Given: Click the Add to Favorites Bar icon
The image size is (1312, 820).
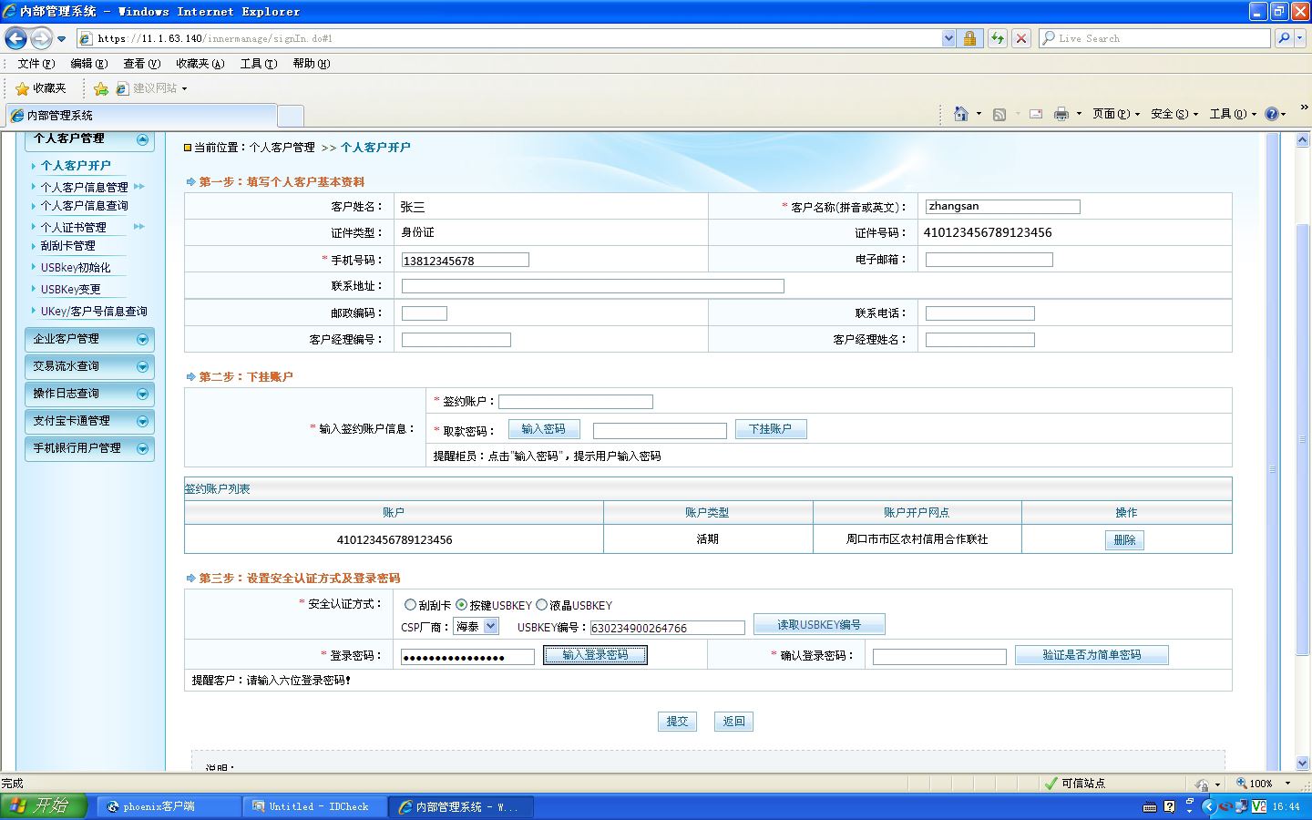Looking at the screenshot, I should [x=100, y=88].
